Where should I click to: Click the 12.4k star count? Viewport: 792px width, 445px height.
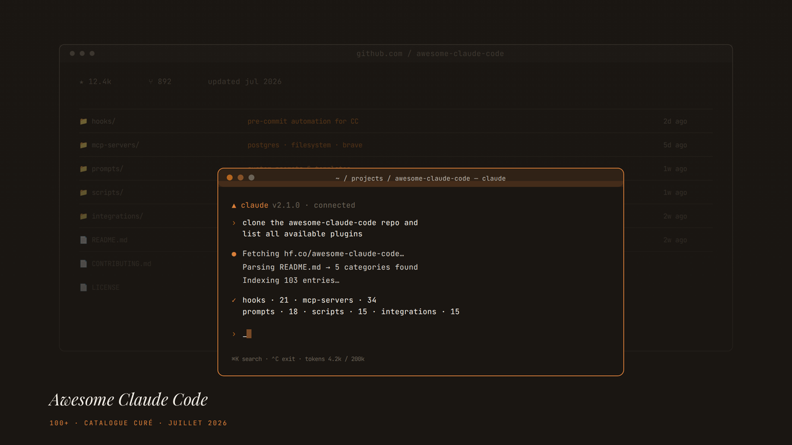pyautogui.click(x=100, y=82)
